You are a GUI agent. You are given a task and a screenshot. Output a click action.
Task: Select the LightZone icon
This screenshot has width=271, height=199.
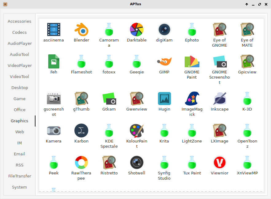tap(192, 131)
